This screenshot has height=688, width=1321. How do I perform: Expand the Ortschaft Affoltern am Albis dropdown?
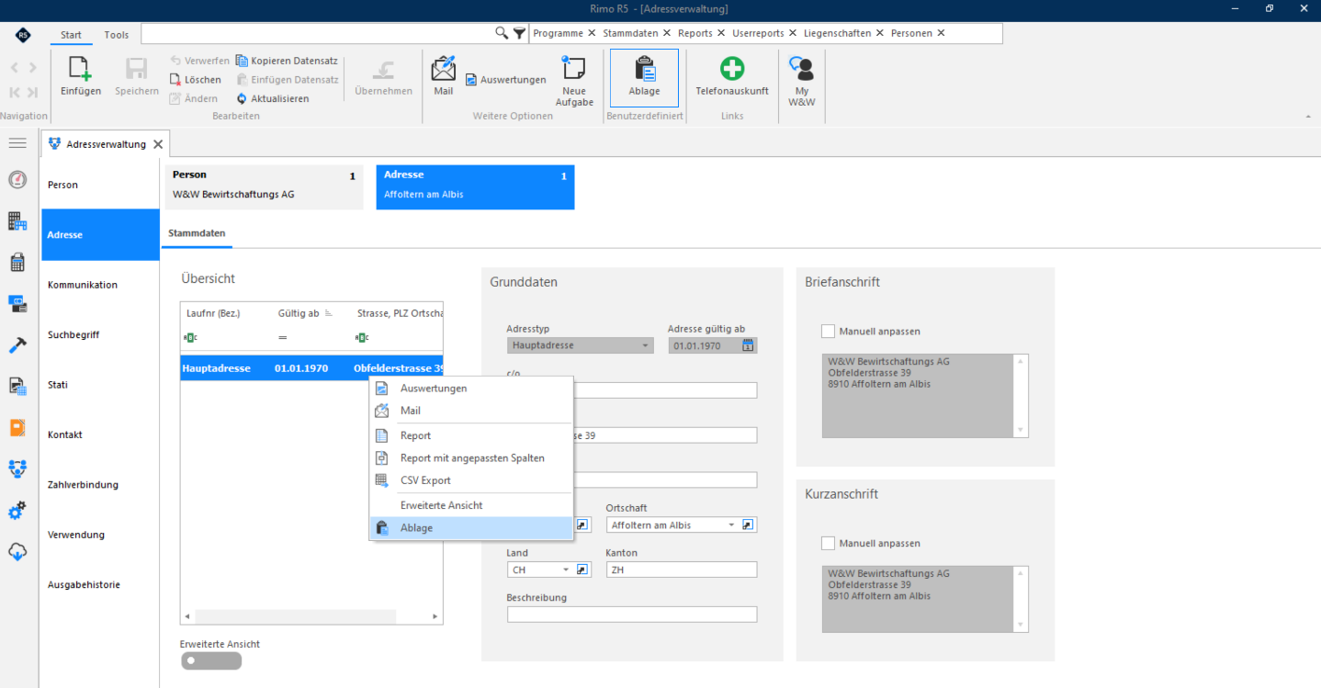pyautogui.click(x=732, y=524)
